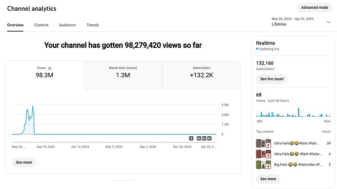Open the Lifetime date range dropdown arrow

[329, 22]
